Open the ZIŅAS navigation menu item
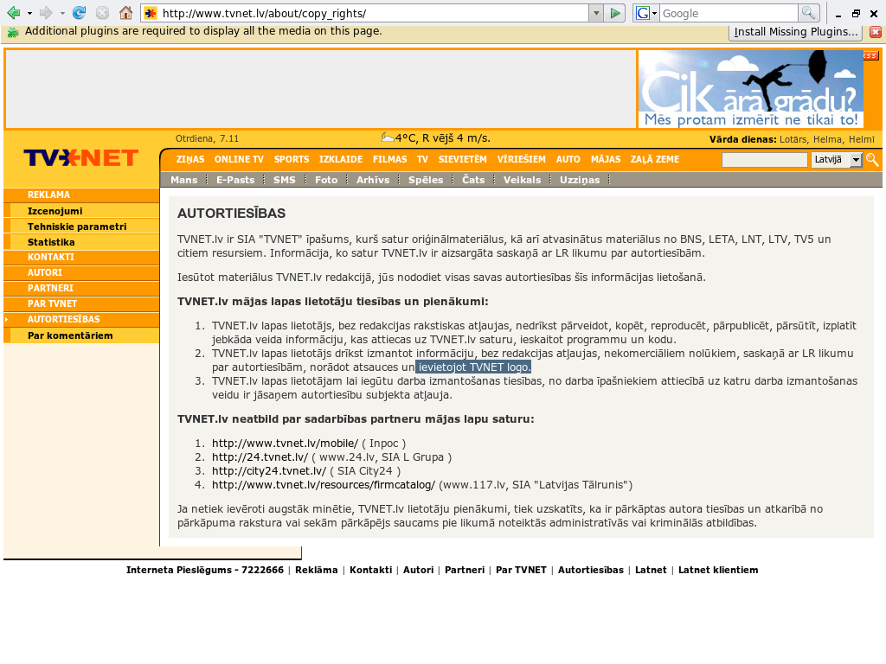This screenshot has height=664, width=886. (189, 159)
